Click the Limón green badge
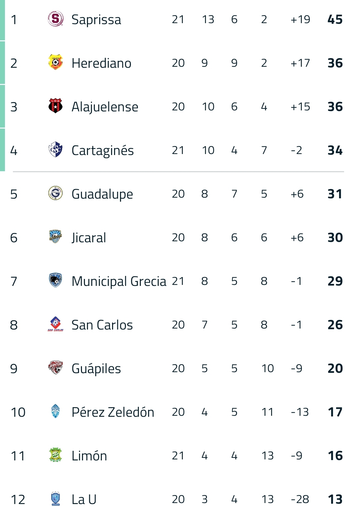 click(56, 455)
